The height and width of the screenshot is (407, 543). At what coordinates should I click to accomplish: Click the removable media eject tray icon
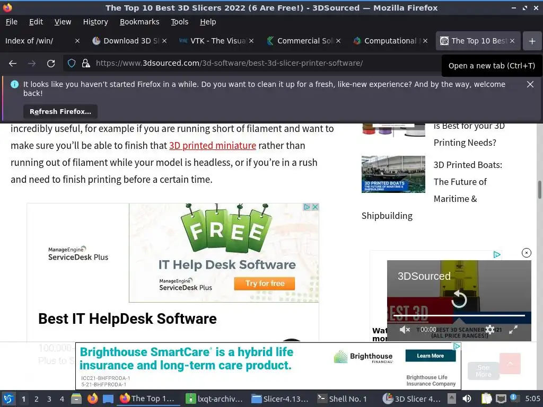click(452, 399)
